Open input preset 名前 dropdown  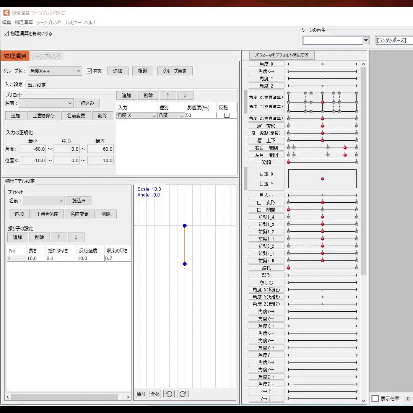[x=46, y=103]
